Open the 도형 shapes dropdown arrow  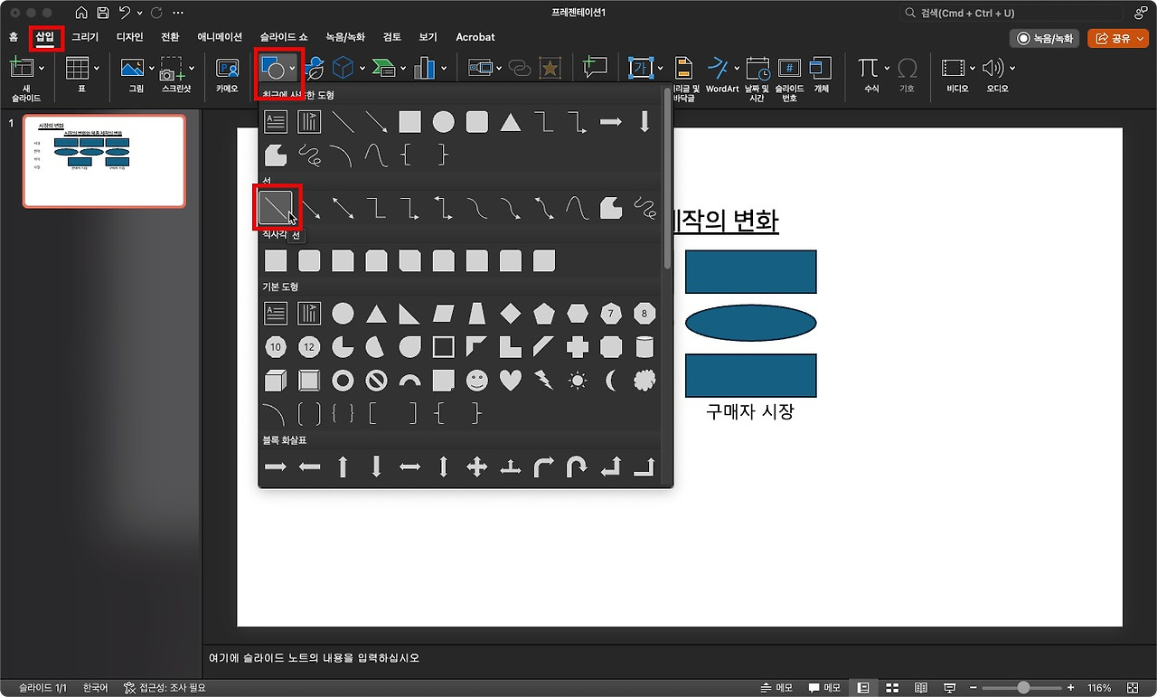pos(292,68)
